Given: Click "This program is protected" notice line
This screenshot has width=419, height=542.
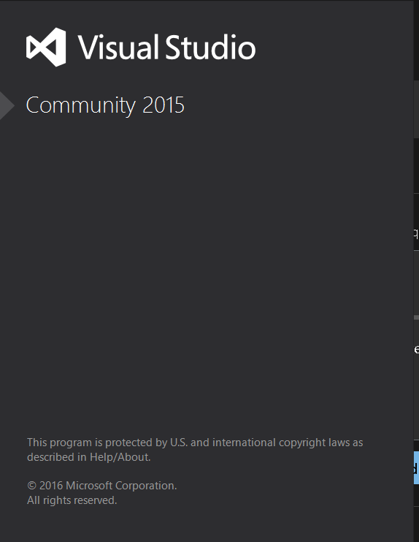Looking at the screenshot, I should (x=195, y=443).
